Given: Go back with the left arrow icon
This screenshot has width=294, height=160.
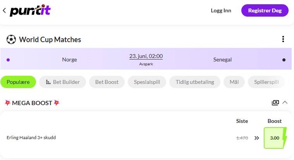Looking at the screenshot, I should [4, 10].
